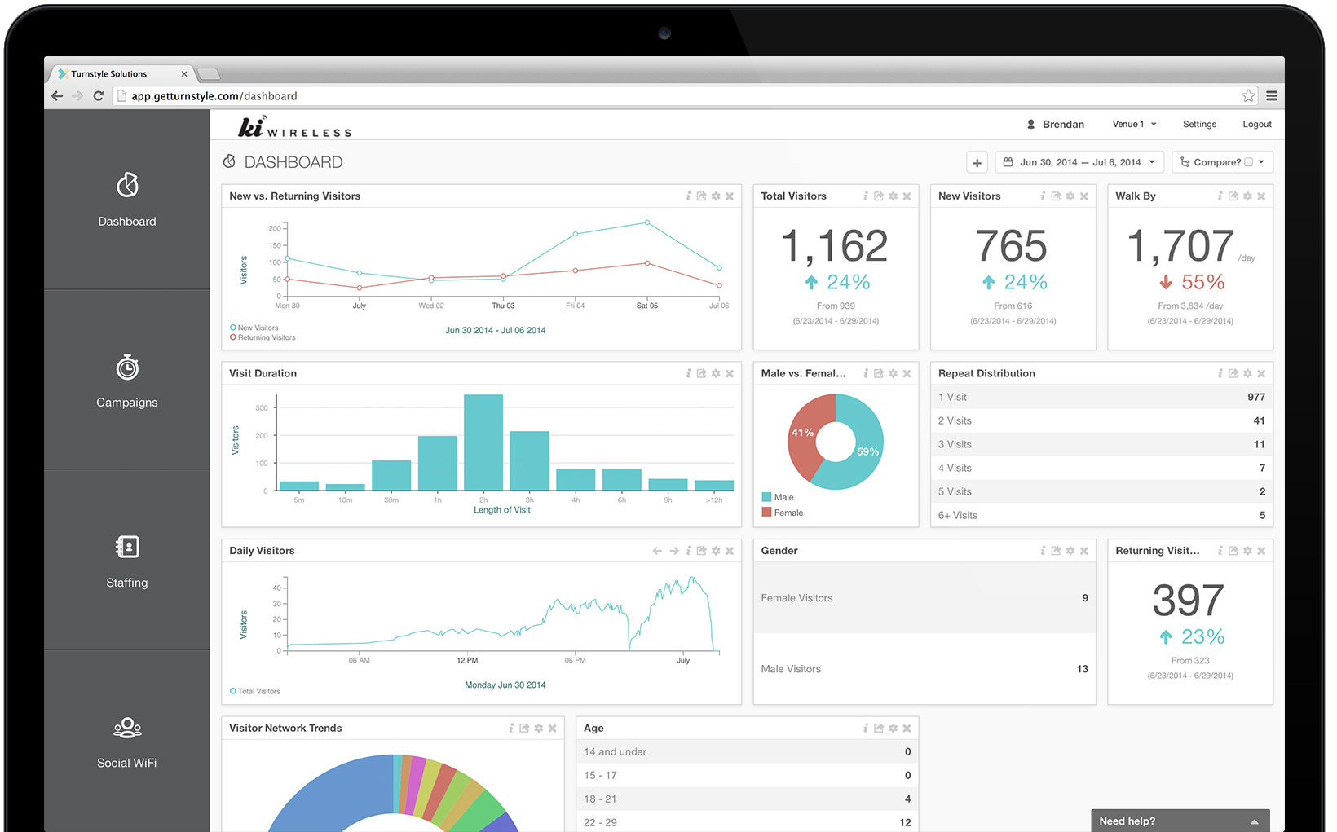Screen dimensions: 1337x832
Task: Open Campaigns stopwatch icon in sidebar
Action: 127,368
